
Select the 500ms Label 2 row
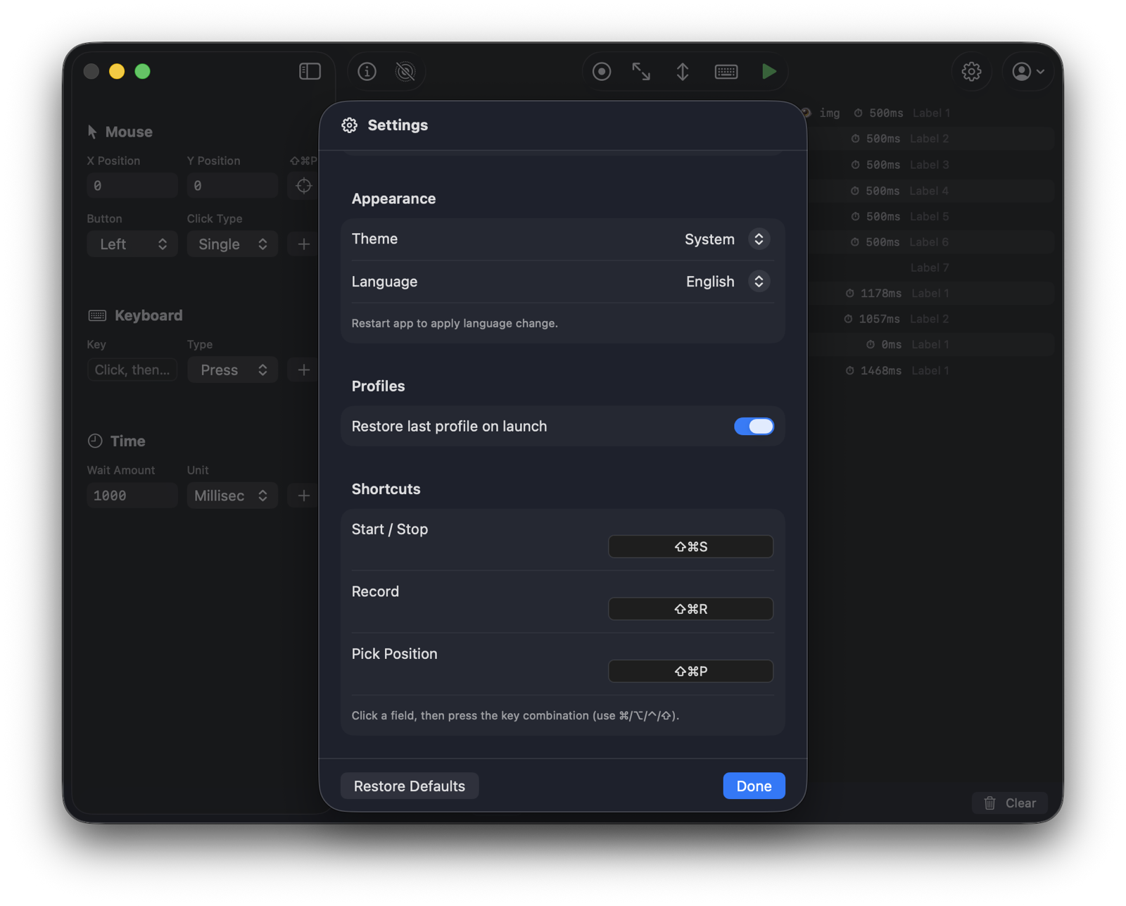(x=930, y=139)
